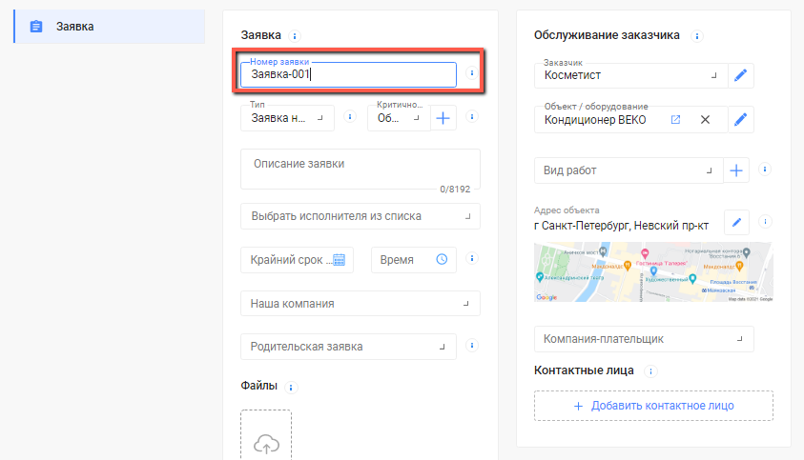Edit Адрес объекта with pencil button
The height and width of the screenshot is (460, 804).
(737, 222)
